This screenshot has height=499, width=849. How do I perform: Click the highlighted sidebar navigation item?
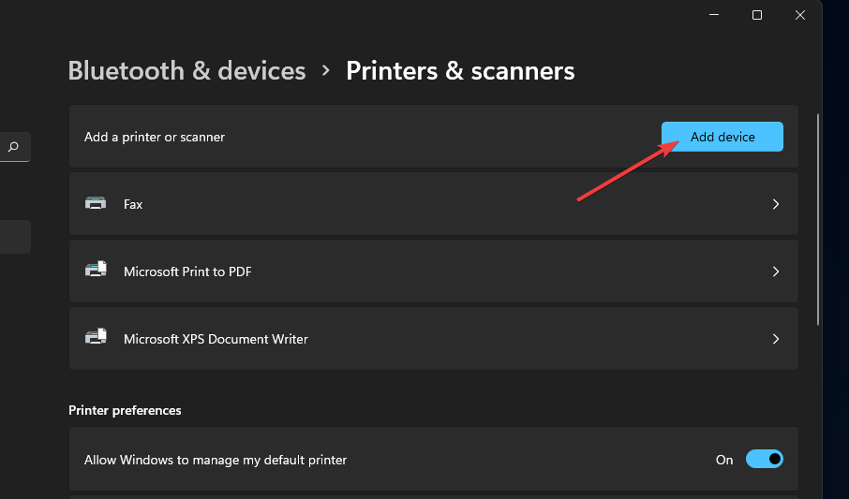[x=15, y=237]
